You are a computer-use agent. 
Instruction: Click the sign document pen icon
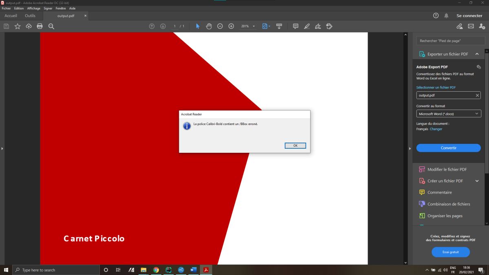click(x=318, y=26)
